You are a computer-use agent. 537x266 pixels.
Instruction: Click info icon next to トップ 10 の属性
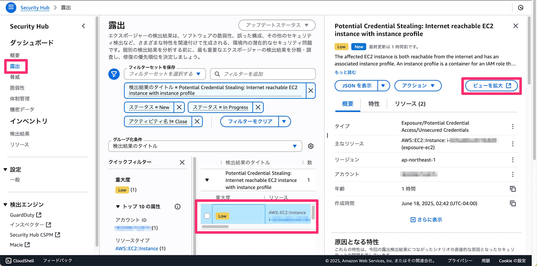pyautogui.click(x=177, y=206)
